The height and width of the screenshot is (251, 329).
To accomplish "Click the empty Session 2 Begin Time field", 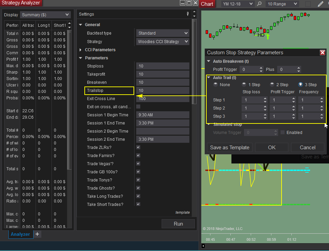I will pyautogui.click(x=163, y=131).
